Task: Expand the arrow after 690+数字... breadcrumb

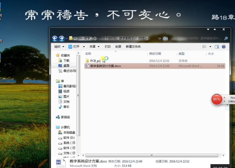Action: (95, 38)
